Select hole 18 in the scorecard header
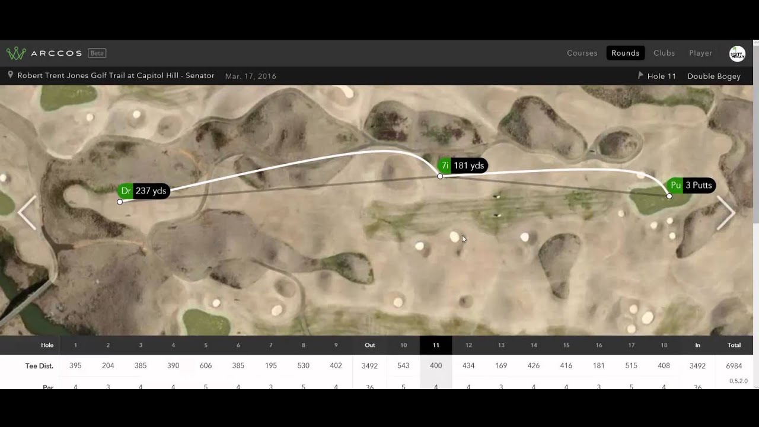 664,345
